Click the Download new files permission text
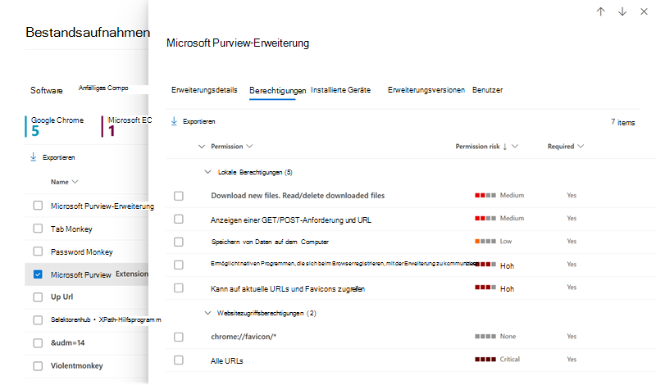The height and width of the screenshot is (385, 656). point(298,195)
